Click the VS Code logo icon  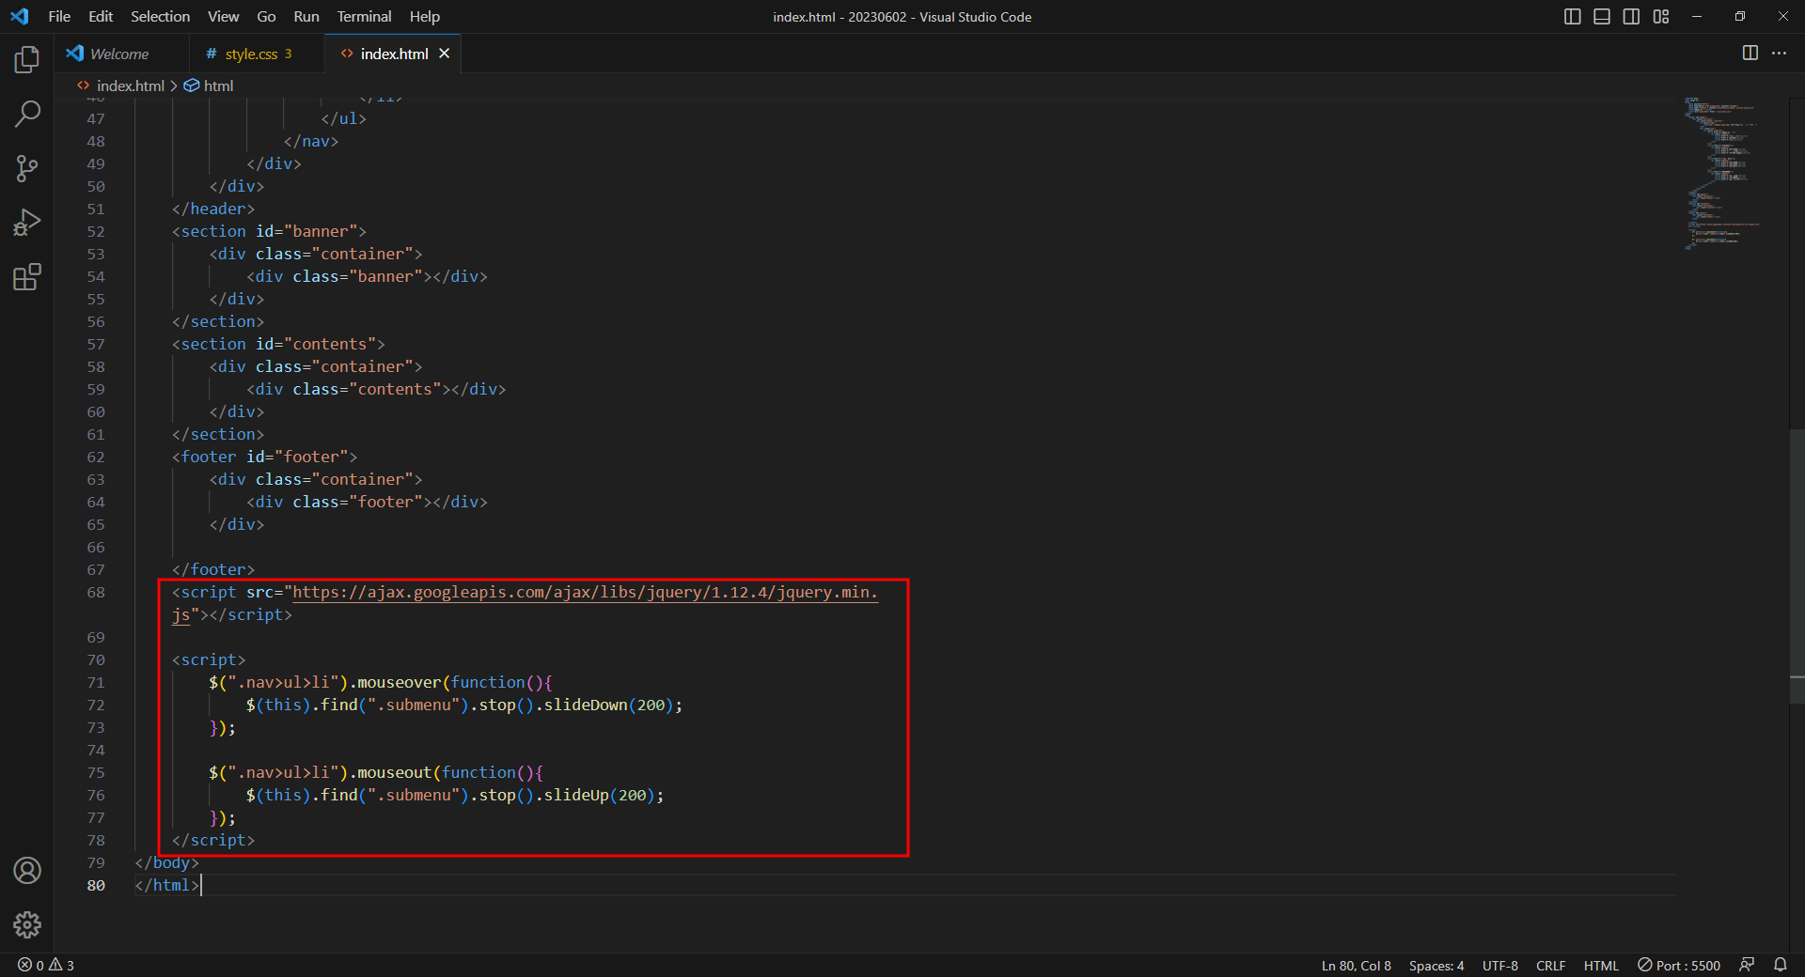(20, 16)
